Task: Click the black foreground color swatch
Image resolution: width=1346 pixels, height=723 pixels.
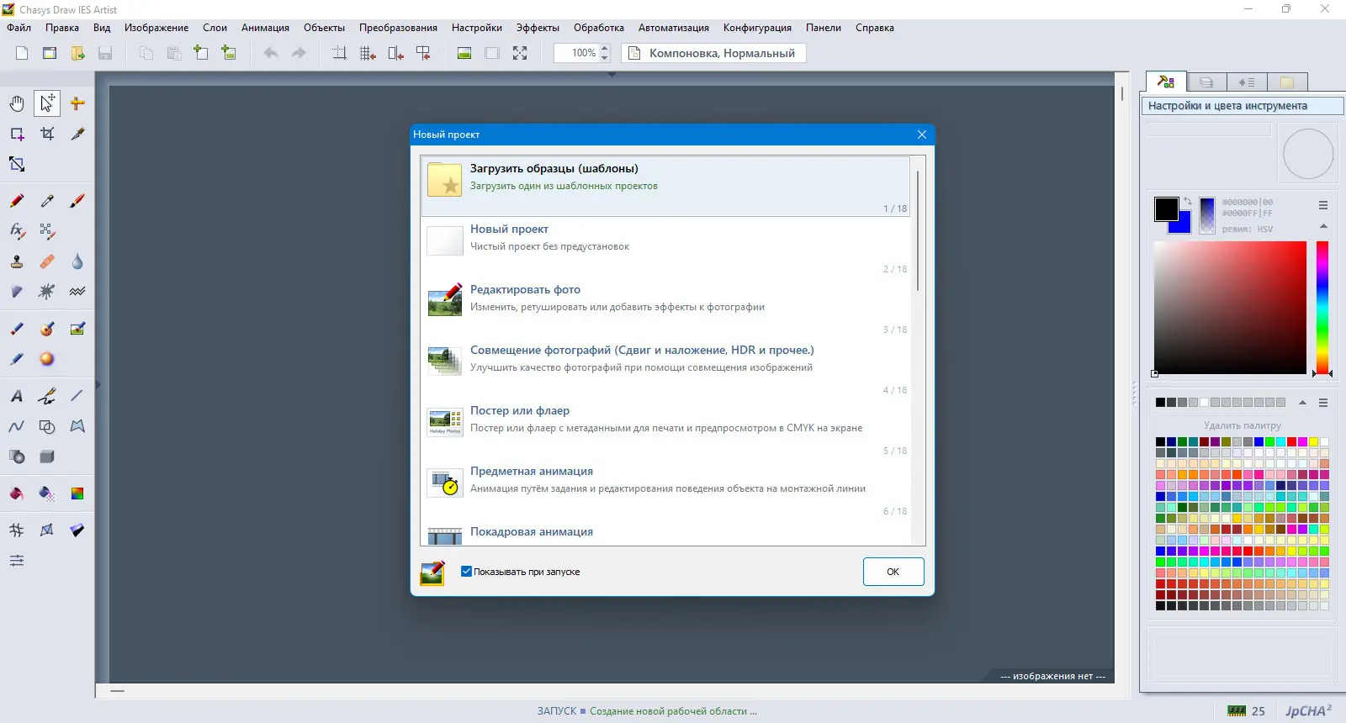Action: 1165,208
